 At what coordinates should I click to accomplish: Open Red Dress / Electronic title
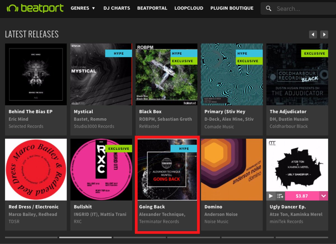[34, 207]
